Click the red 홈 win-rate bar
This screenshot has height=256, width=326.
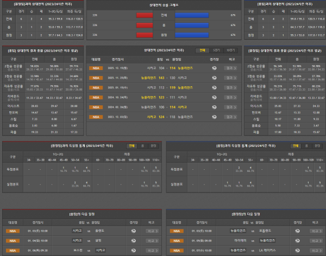(x=145, y=24)
